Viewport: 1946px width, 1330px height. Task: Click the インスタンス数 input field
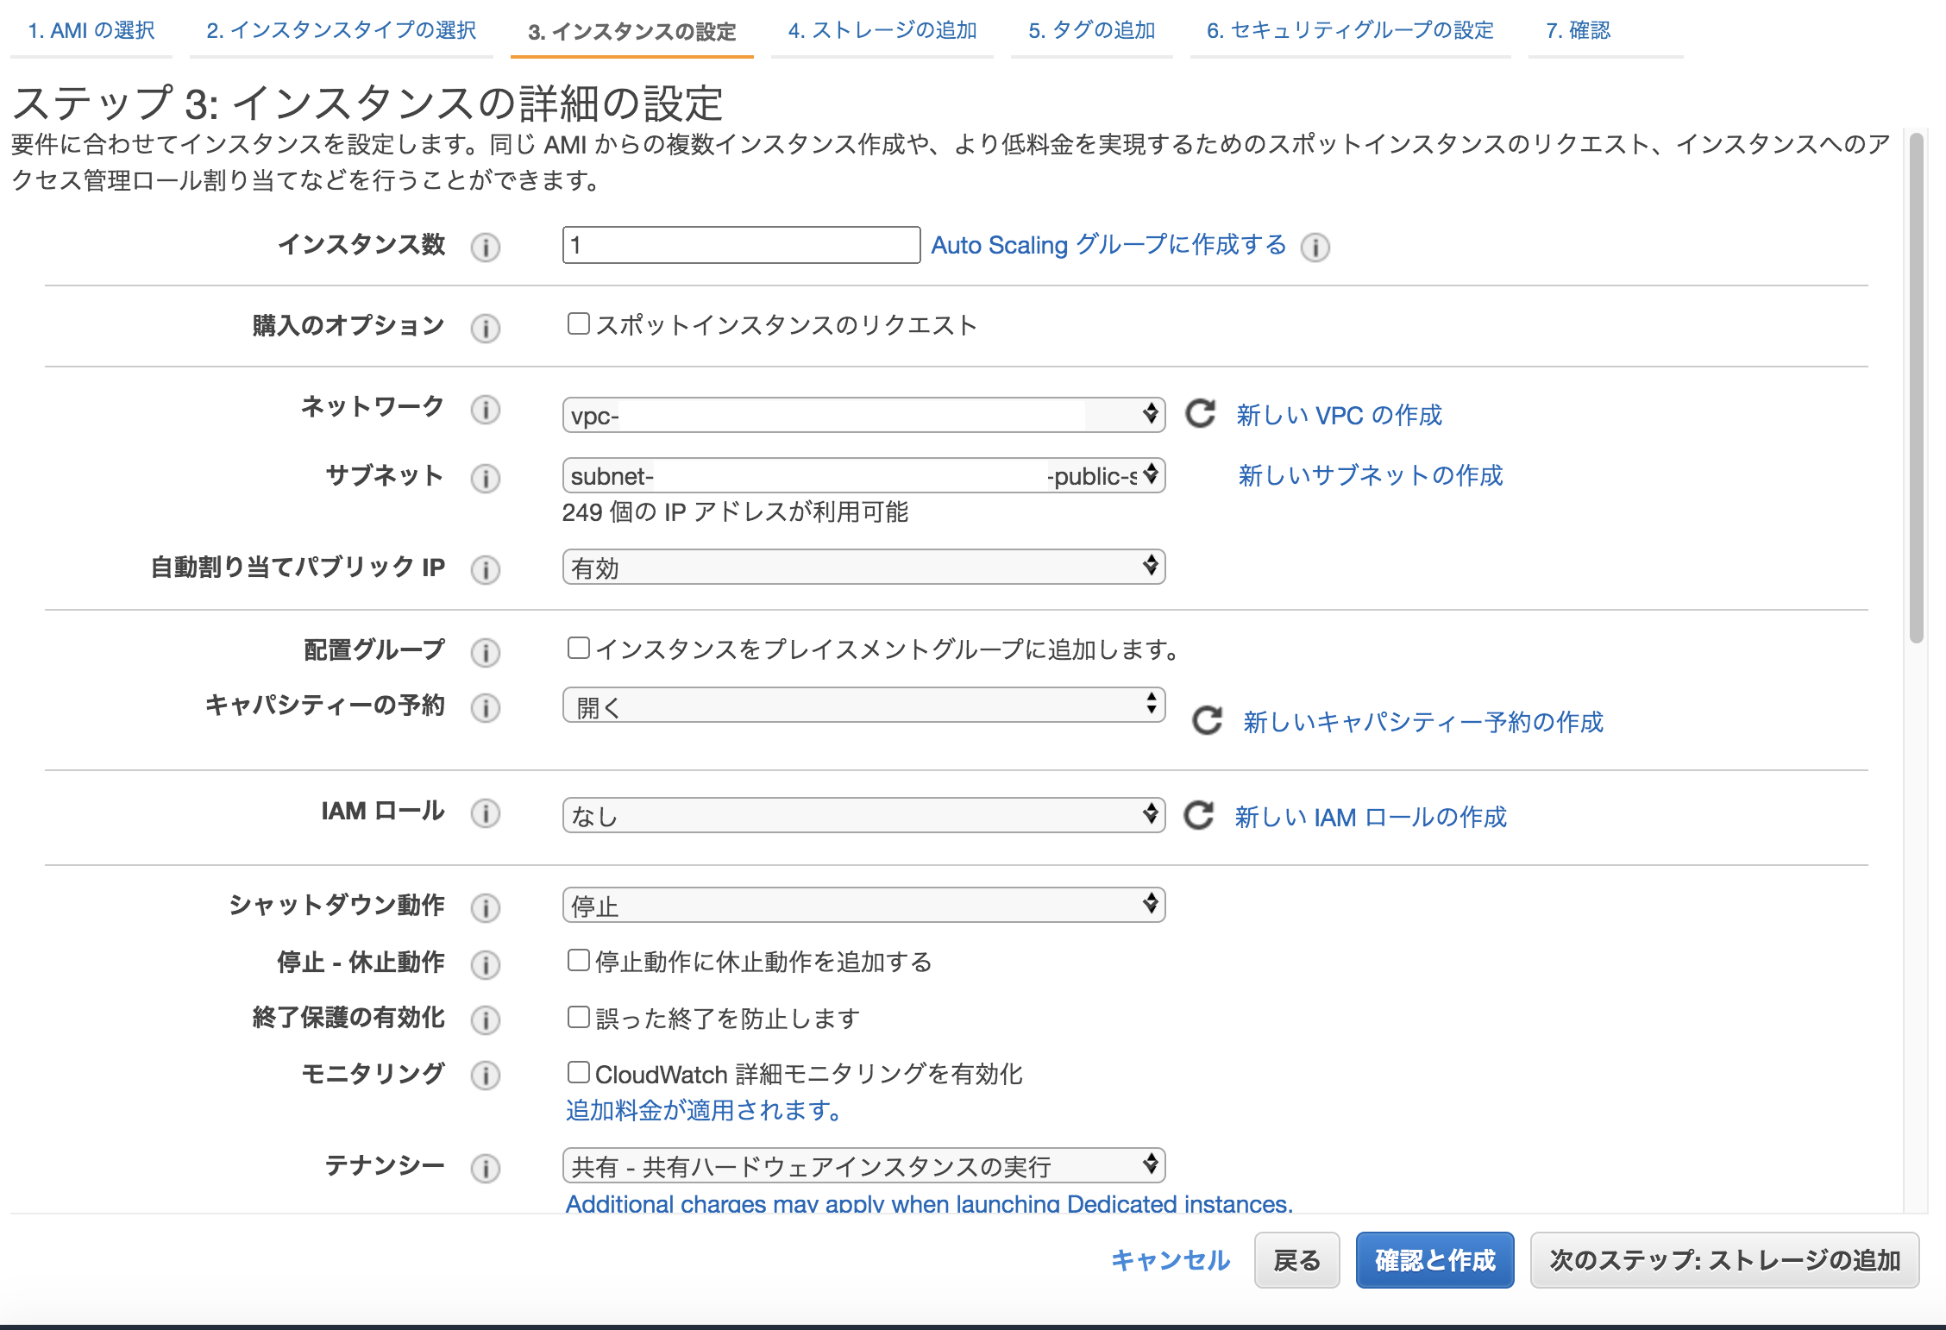[741, 245]
